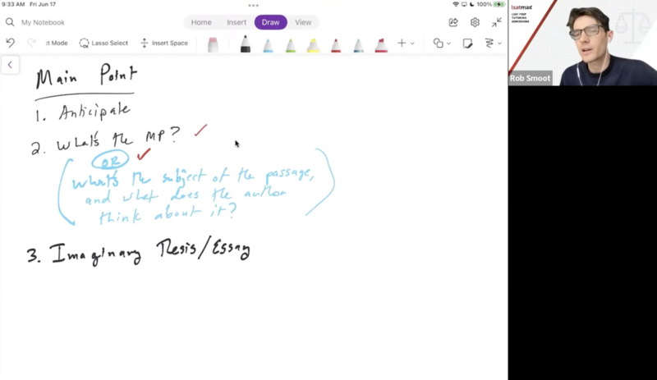Expand the ink stroke options dropdown
The width and height of the screenshot is (657, 380).
[493, 43]
